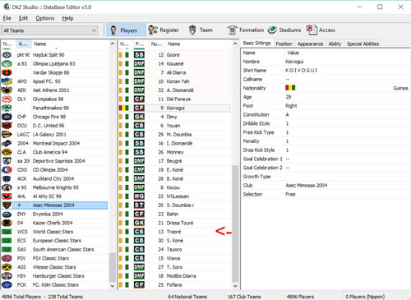Open the Formation section
The width and height of the screenshot is (411, 300).
(245, 30)
